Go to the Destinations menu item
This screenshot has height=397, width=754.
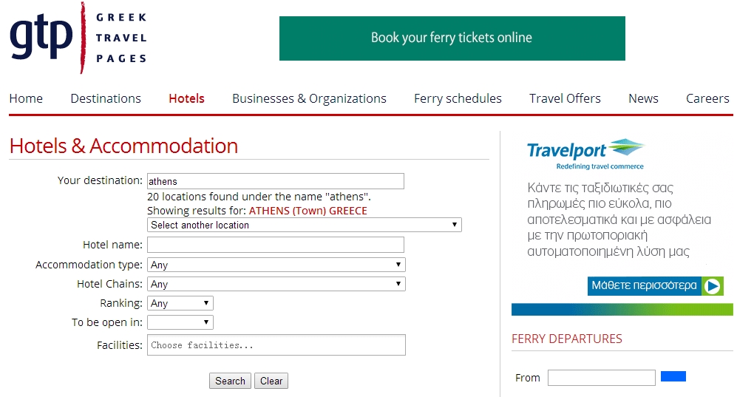click(106, 98)
